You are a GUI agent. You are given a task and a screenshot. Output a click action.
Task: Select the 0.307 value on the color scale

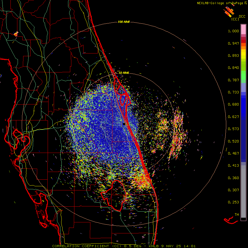(233, 190)
